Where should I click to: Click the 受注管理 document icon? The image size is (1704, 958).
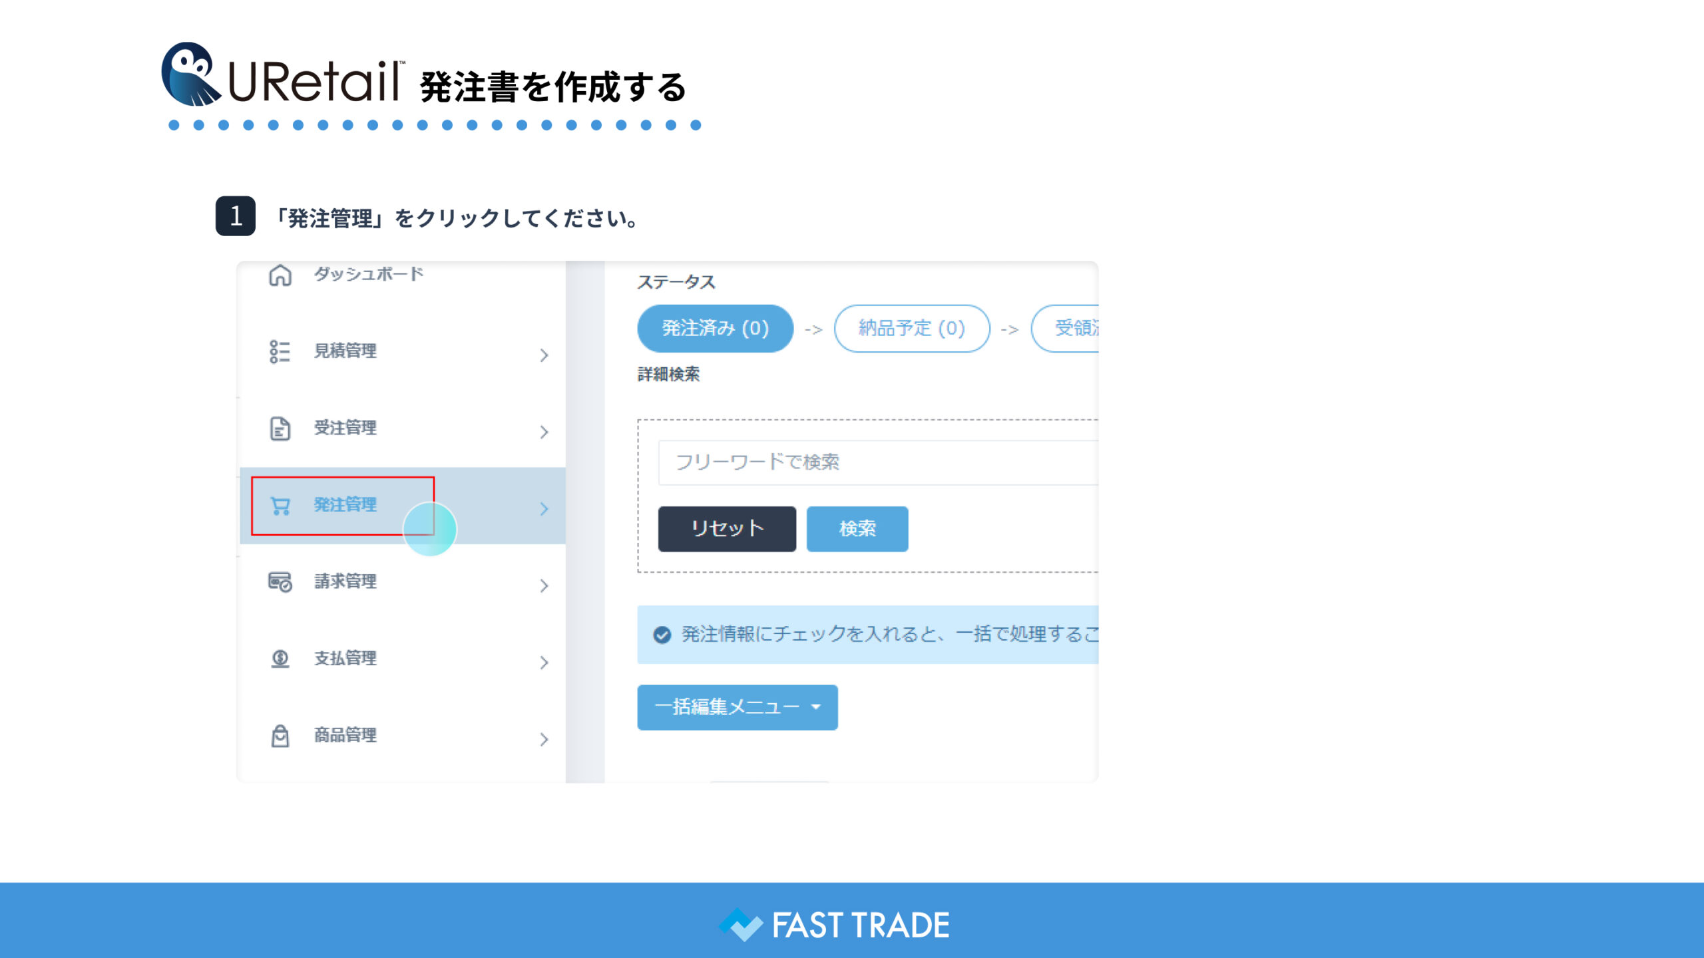pyautogui.click(x=280, y=428)
